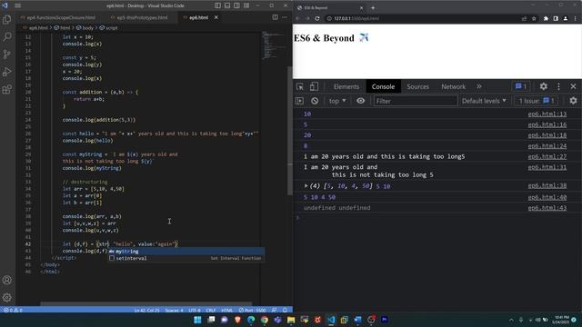The width and height of the screenshot is (582, 327).
Task: Open the VS Code hamburger menu
Action: tap(17, 5)
